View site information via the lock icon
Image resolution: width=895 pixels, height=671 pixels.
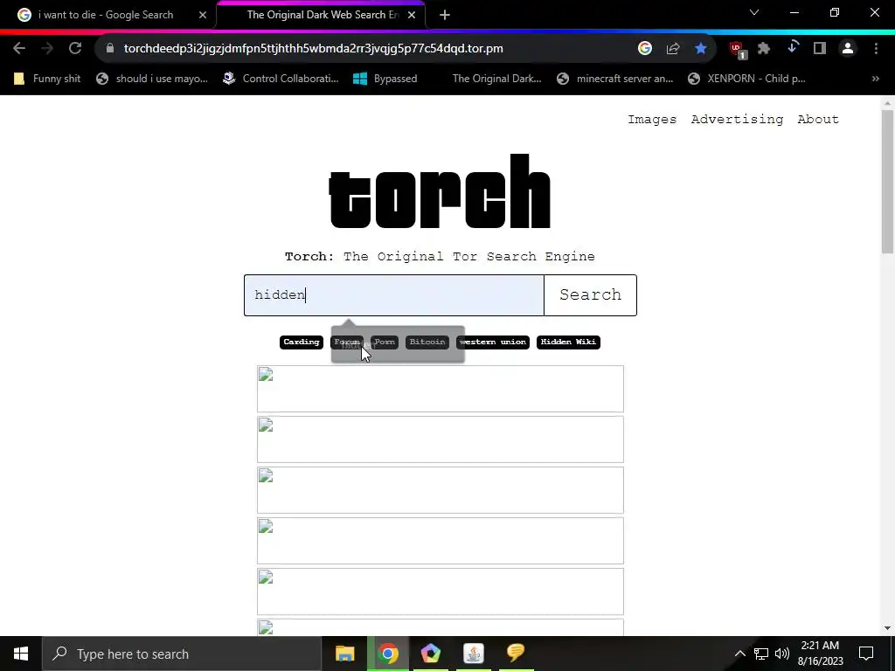(110, 49)
